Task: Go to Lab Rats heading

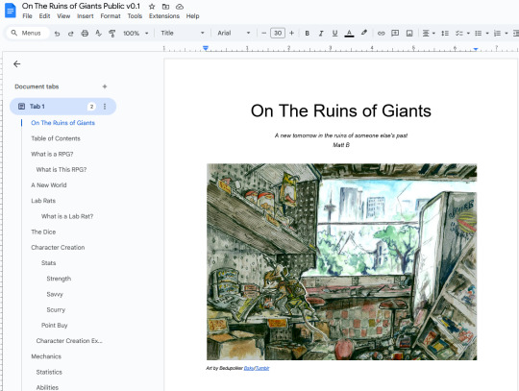Action: tap(43, 201)
